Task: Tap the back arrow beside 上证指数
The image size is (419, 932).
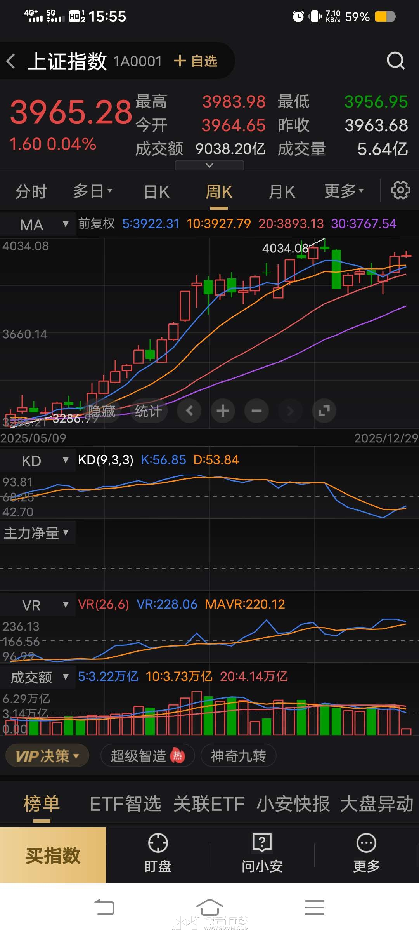Action: click(x=11, y=61)
